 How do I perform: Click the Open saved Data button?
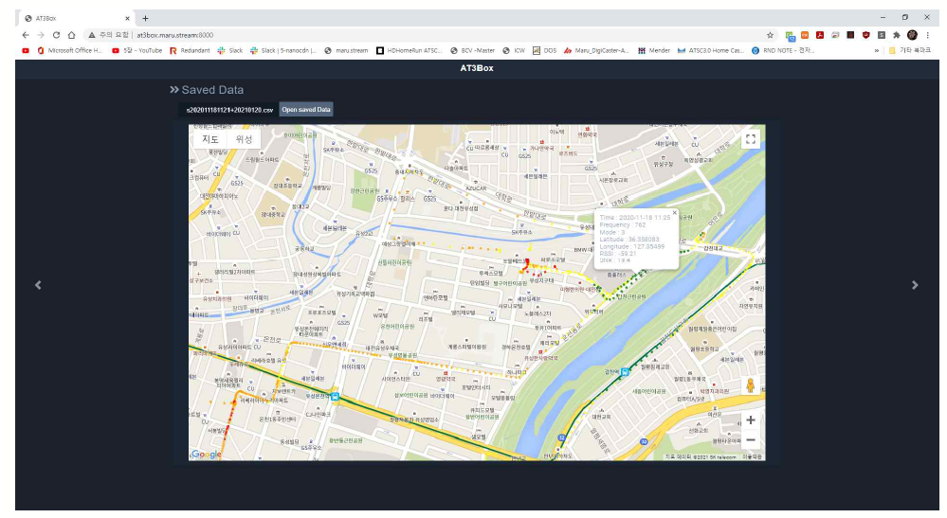306,110
